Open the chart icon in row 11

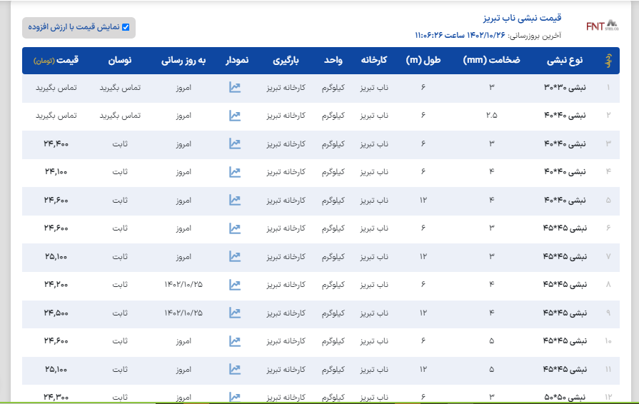coord(235,369)
